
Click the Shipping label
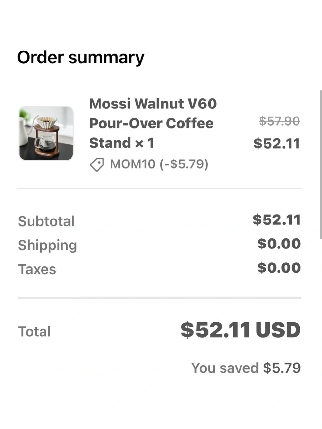click(47, 246)
